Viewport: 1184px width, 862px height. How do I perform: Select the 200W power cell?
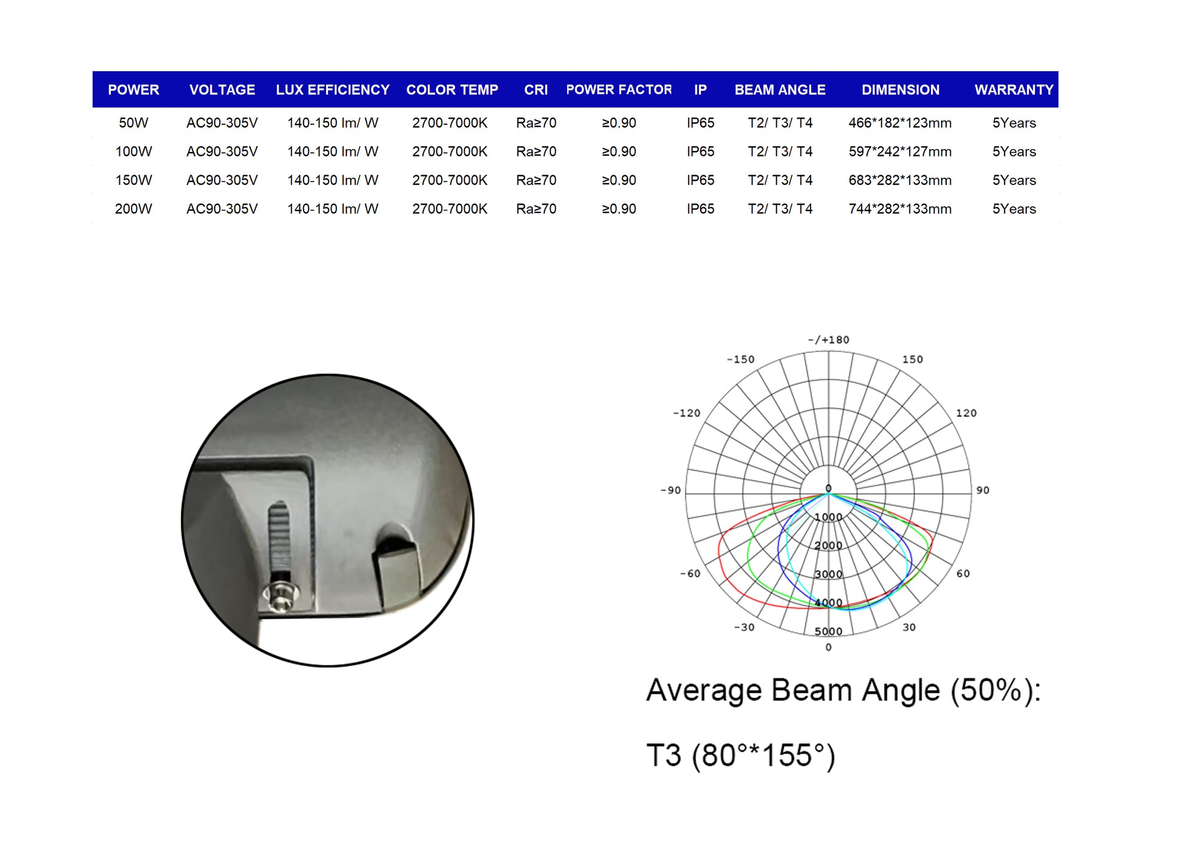[x=133, y=209]
